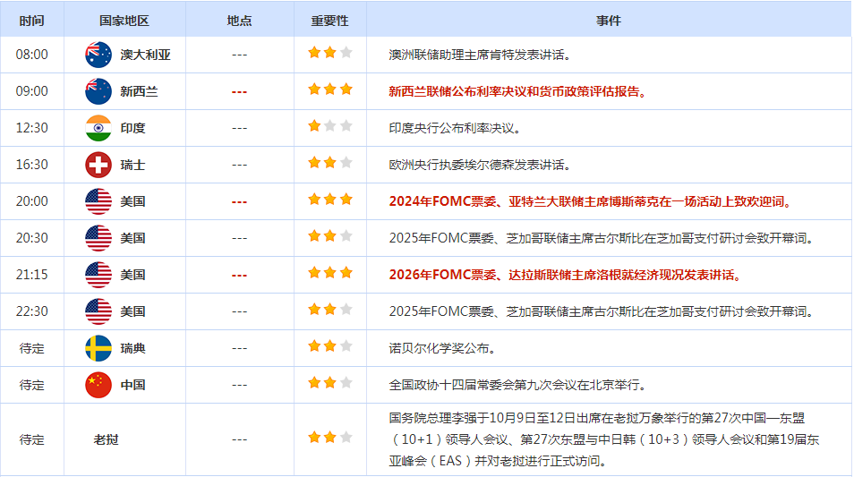Click the red --- location in 09:00 row

point(240,92)
